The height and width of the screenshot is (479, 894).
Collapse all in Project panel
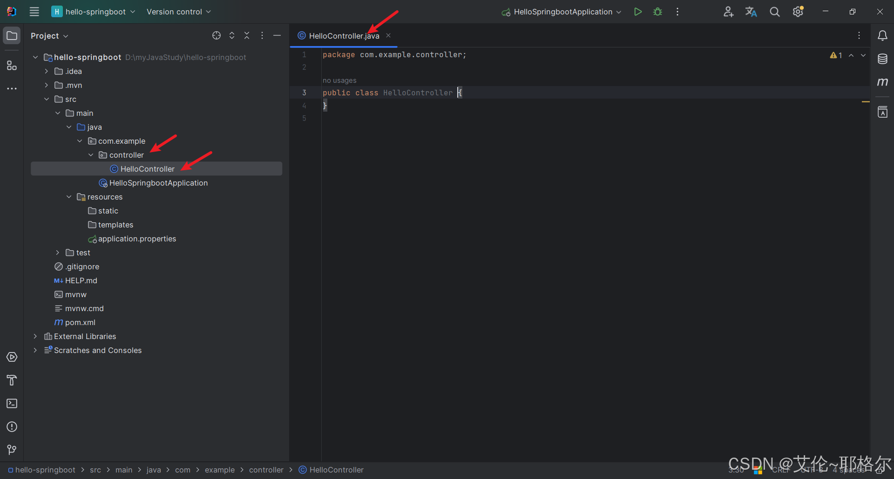[247, 36]
